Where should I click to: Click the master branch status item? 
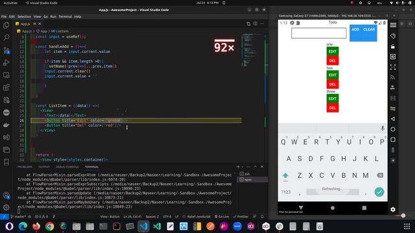click(18, 217)
